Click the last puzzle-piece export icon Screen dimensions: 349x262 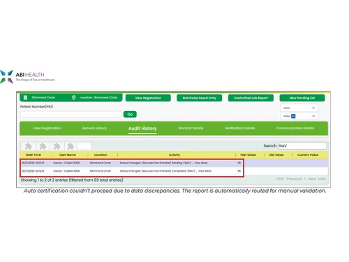[x=70, y=146]
